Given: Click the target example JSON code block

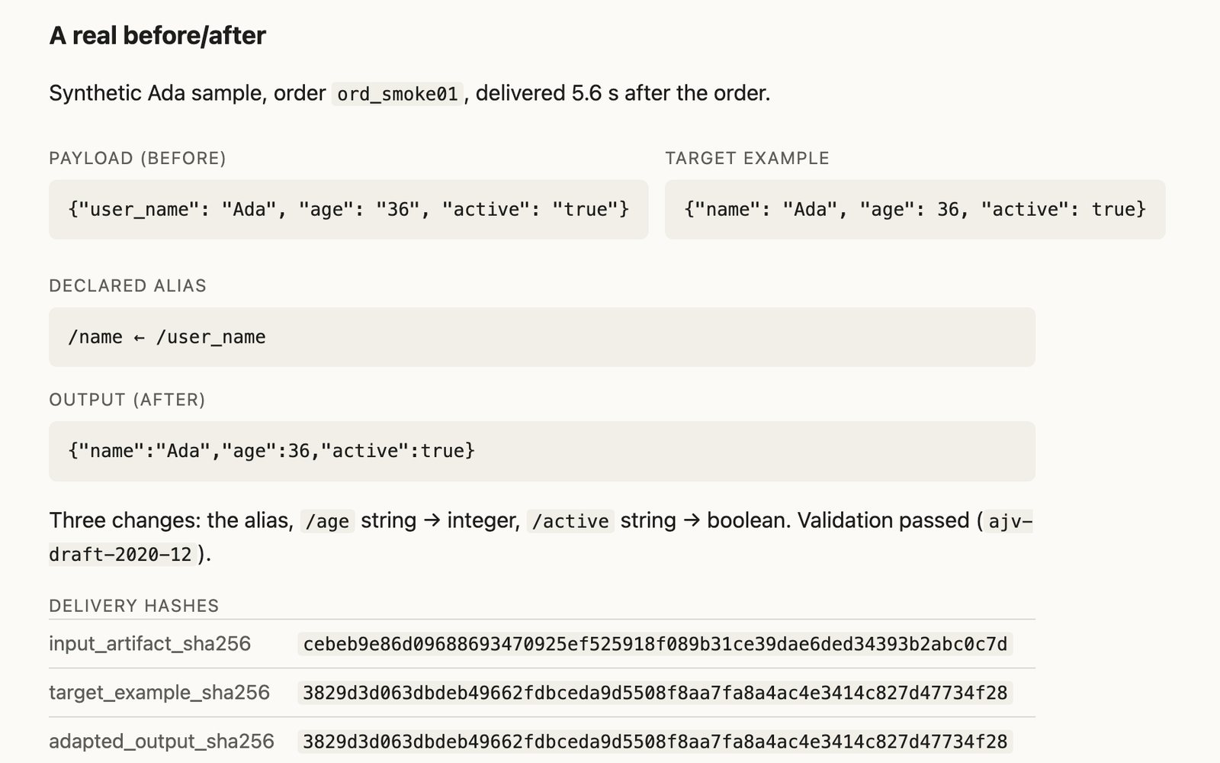Looking at the screenshot, I should point(915,209).
